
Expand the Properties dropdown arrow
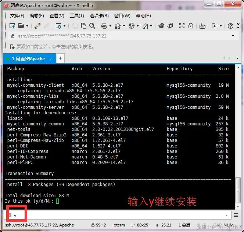click(64, 26)
